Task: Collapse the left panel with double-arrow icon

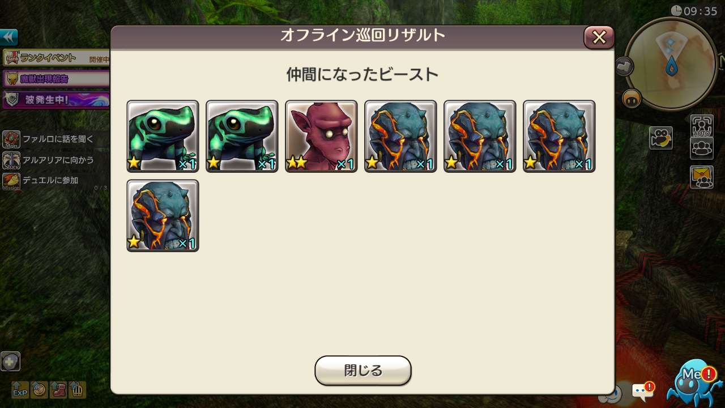Action: click(x=9, y=37)
